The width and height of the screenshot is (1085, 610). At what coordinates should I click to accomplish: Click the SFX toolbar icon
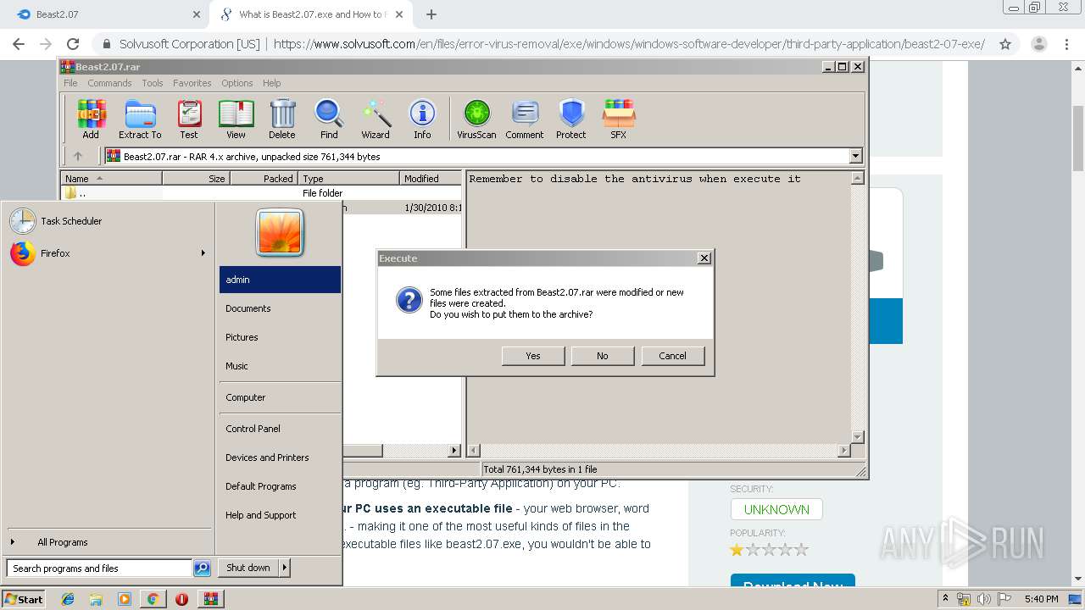point(619,119)
